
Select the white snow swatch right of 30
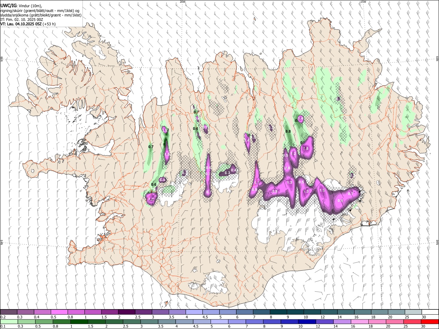[430, 312]
